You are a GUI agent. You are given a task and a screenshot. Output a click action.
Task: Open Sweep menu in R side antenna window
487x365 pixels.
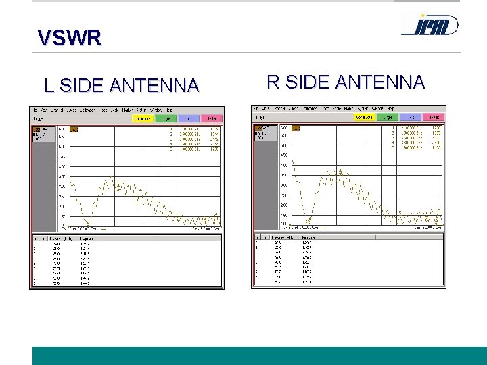[x=293, y=109]
